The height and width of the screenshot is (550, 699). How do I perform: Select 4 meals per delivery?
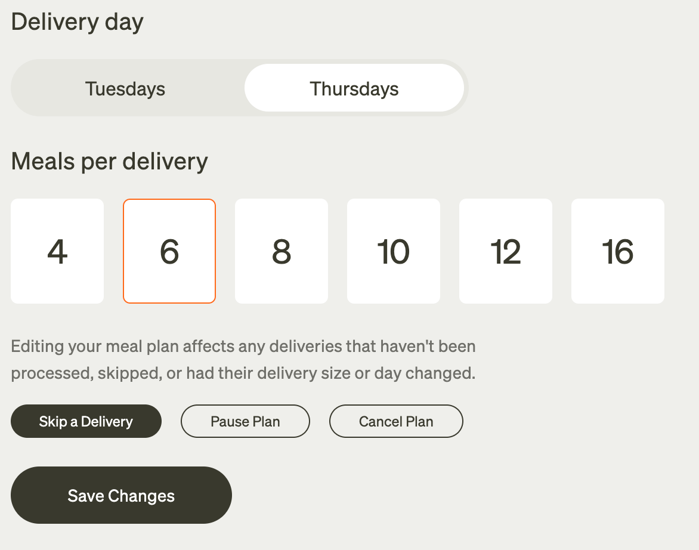(x=57, y=251)
